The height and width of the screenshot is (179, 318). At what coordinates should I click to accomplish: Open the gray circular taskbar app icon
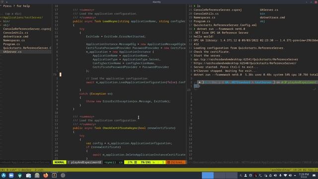[63, 176]
